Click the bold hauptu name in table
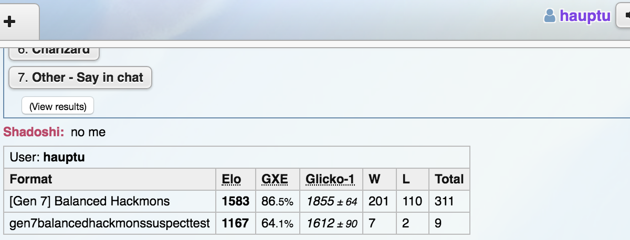Viewport: 630px width, 240px height. click(64, 157)
